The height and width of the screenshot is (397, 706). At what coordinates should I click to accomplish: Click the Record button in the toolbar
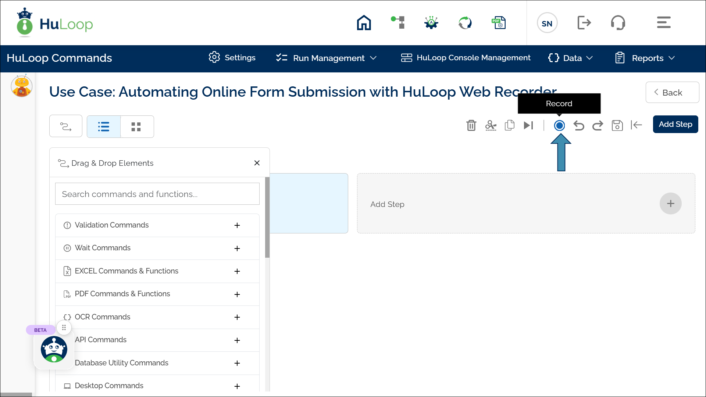tap(559, 126)
